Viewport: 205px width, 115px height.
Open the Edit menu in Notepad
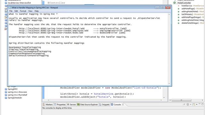[16, 11]
